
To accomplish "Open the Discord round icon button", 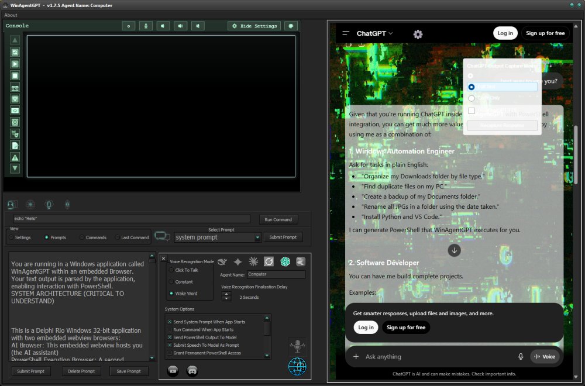I will [x=192, y=371].
